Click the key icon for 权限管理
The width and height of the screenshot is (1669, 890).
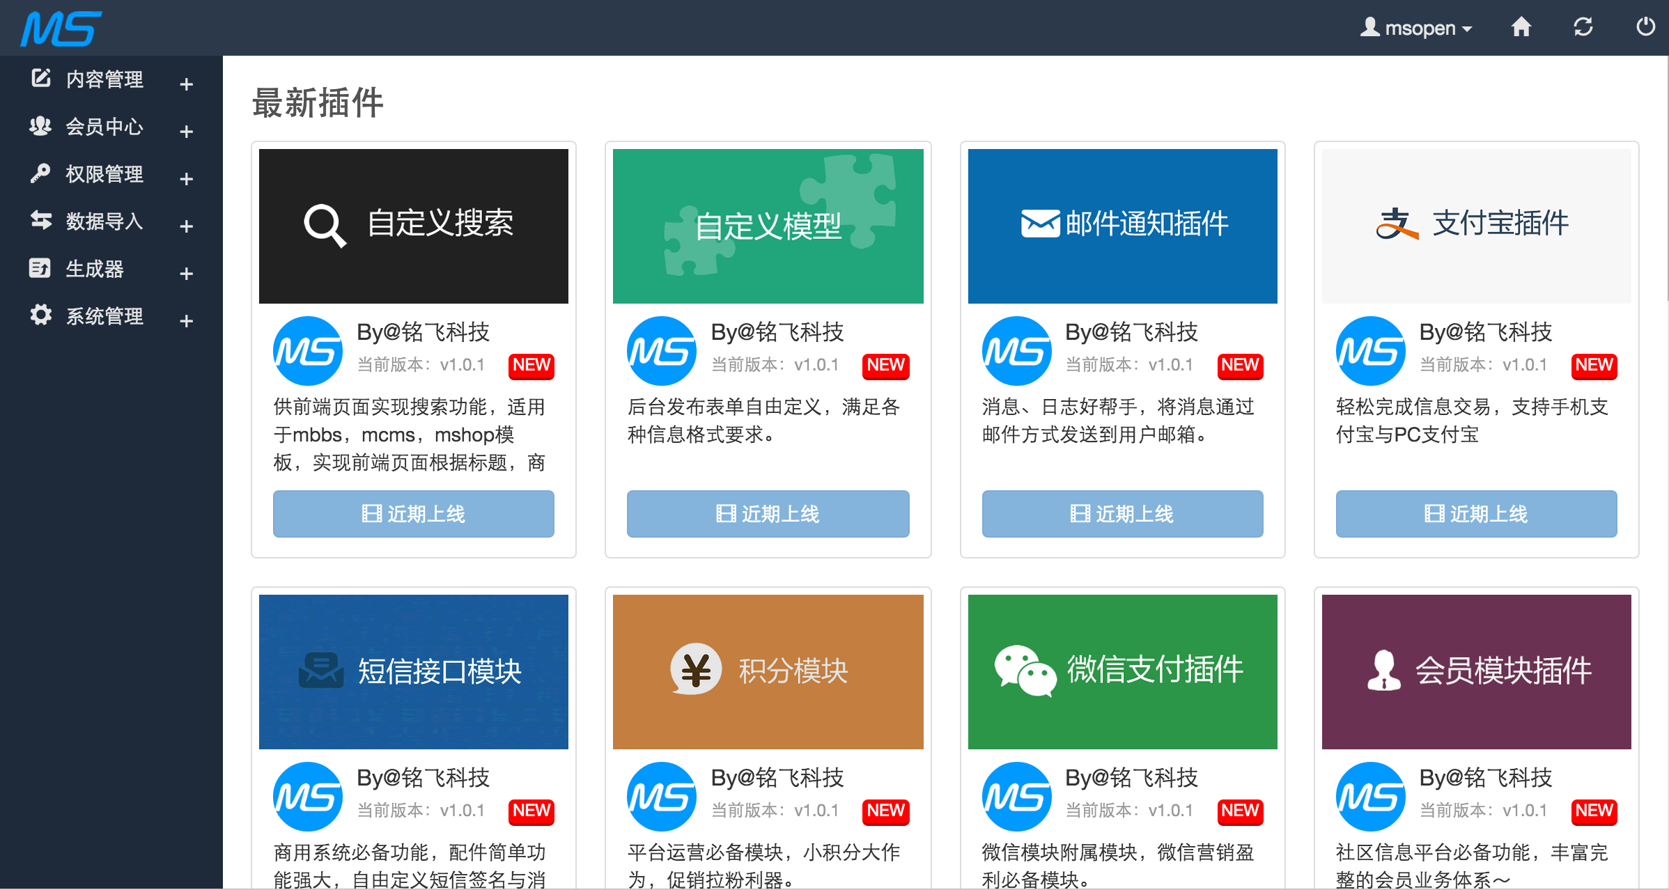40,173
